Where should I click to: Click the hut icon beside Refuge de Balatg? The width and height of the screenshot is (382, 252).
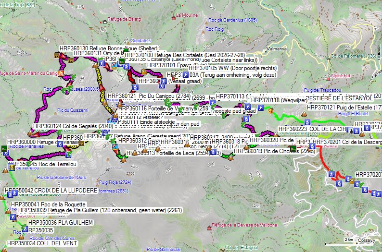105,22
